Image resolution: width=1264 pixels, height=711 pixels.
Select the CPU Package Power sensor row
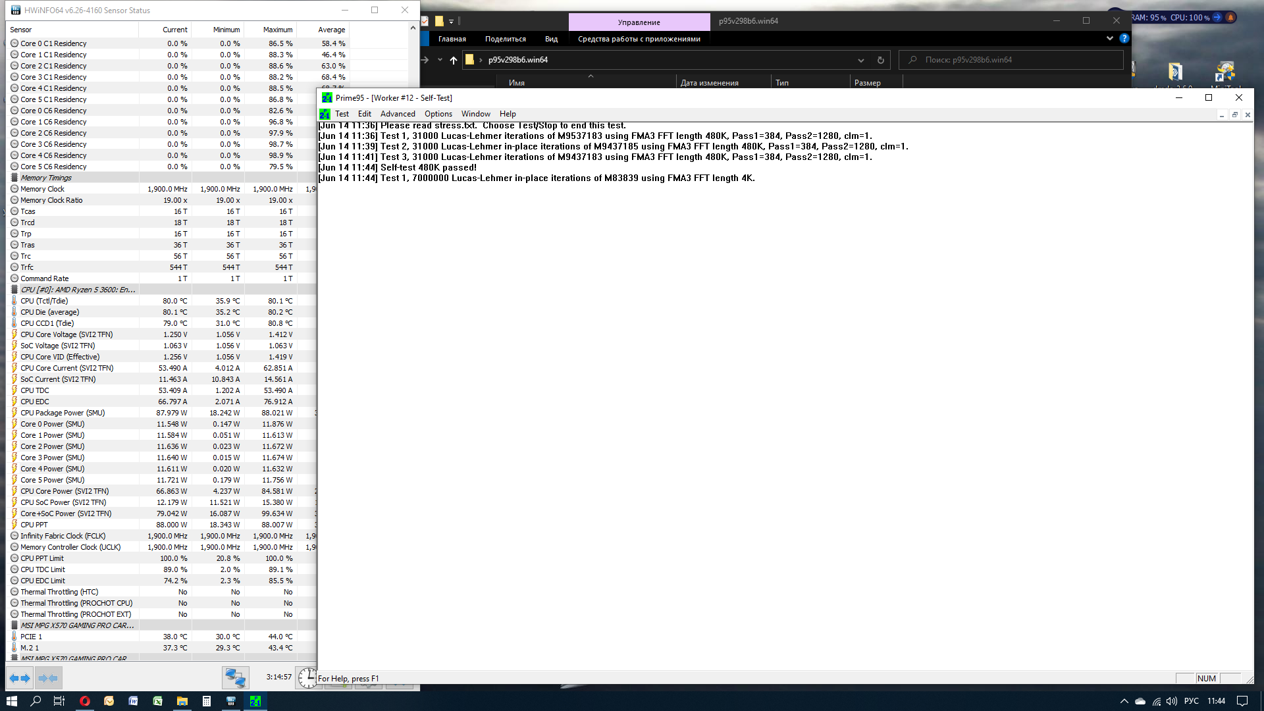63,413
